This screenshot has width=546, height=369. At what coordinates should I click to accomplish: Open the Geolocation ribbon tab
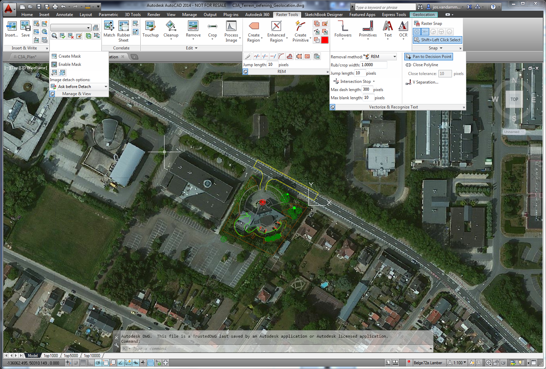pos(423,15)
